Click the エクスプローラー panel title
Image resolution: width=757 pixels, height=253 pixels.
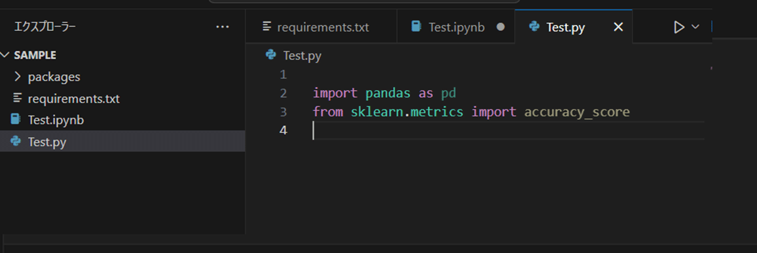[x=45, y=27]
